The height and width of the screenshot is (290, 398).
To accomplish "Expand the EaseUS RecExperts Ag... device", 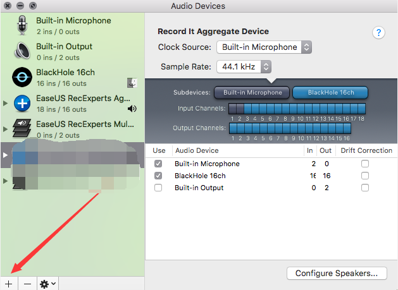I will coord(5,103).
